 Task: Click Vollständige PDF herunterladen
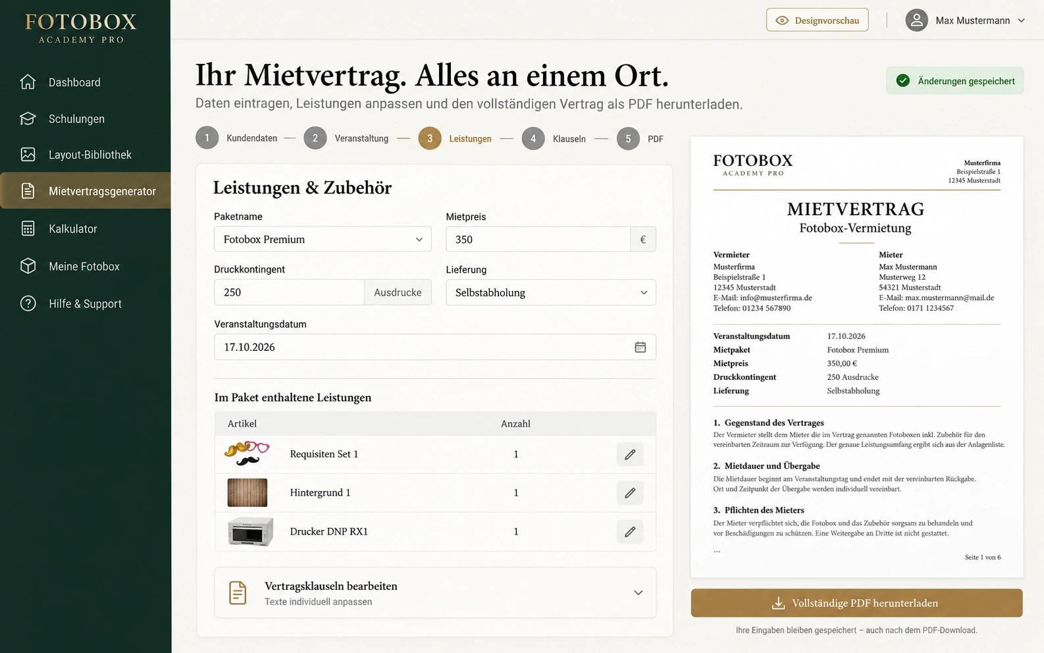(x=856, y=603)
